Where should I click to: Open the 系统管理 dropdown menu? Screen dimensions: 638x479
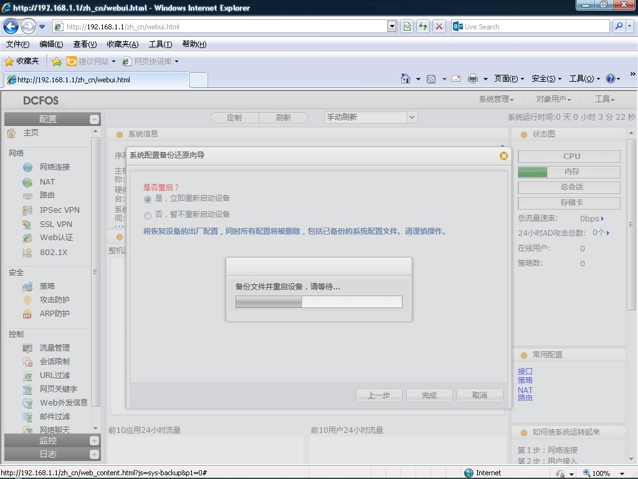coord(496,99)
